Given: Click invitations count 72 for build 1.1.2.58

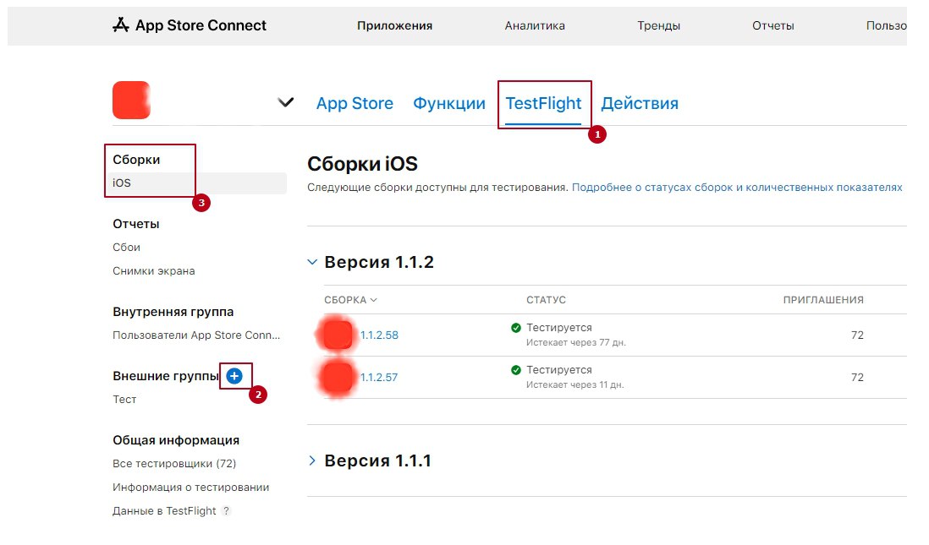Looking at the screenshot, I should pyautogui.click(x=857, y=335).
